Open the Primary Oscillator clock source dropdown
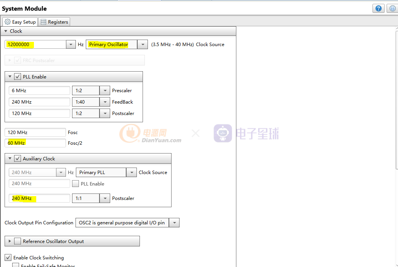 (x=142, y=45)
